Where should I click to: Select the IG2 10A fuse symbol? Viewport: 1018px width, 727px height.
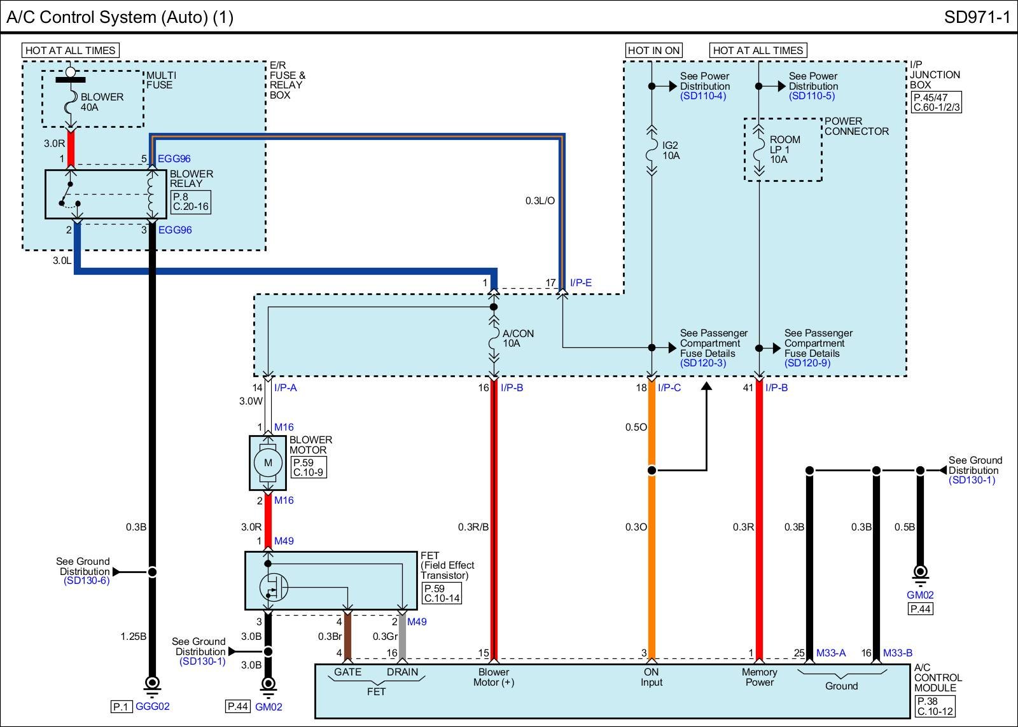(x=652, y=151)
